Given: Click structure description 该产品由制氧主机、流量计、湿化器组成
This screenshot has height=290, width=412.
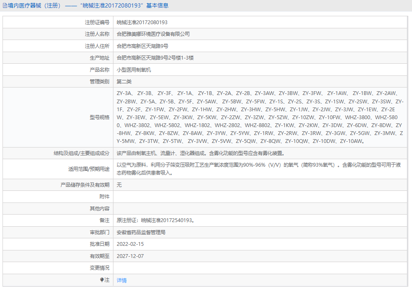Looking at the screenshot, I should click(x=201, y=153).
